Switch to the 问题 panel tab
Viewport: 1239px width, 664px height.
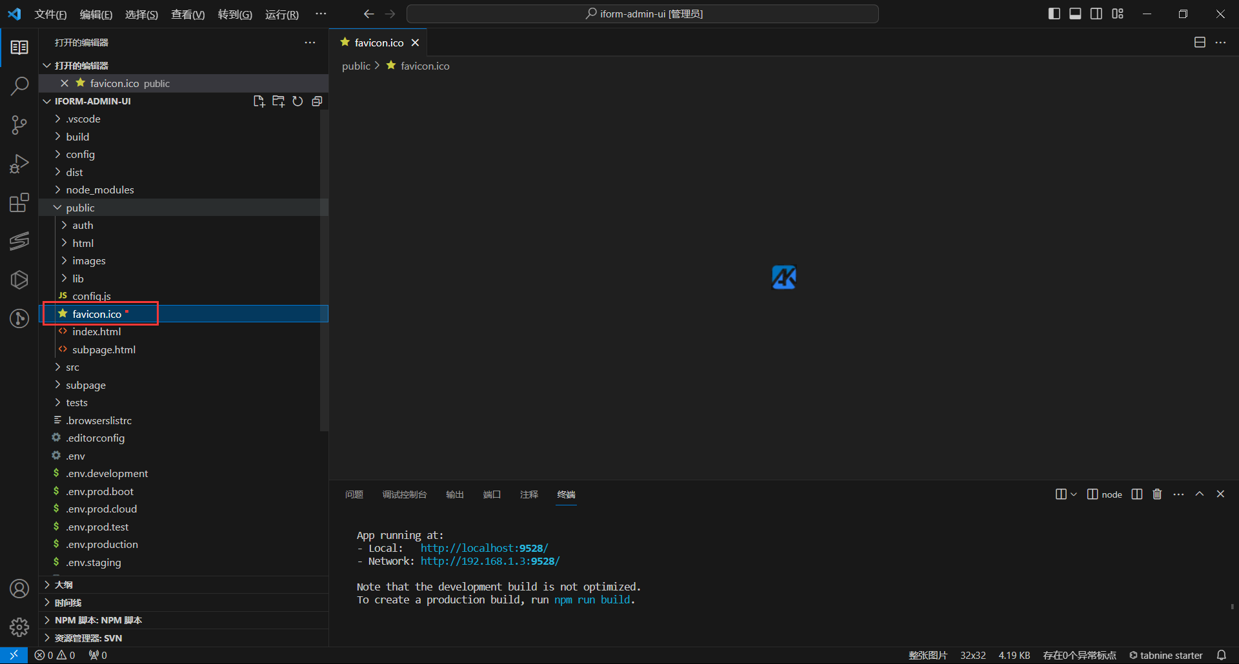click(x=354, y=494)
